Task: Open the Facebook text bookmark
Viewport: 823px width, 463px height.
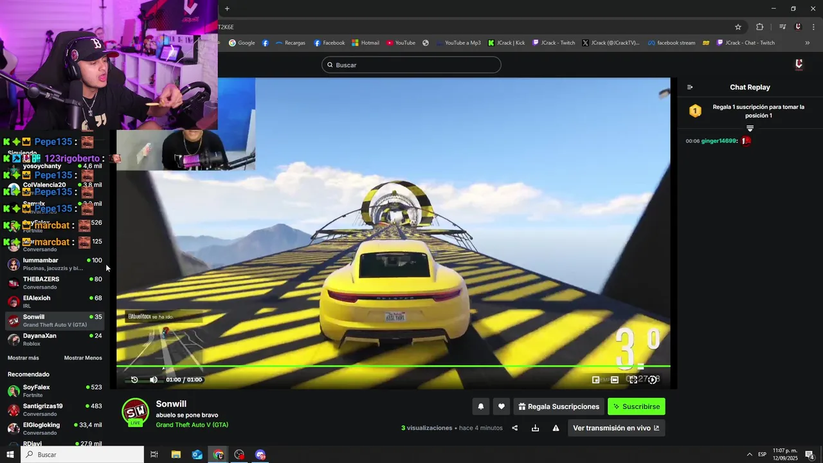Action: pyautogui.click(x=329, y=43)
